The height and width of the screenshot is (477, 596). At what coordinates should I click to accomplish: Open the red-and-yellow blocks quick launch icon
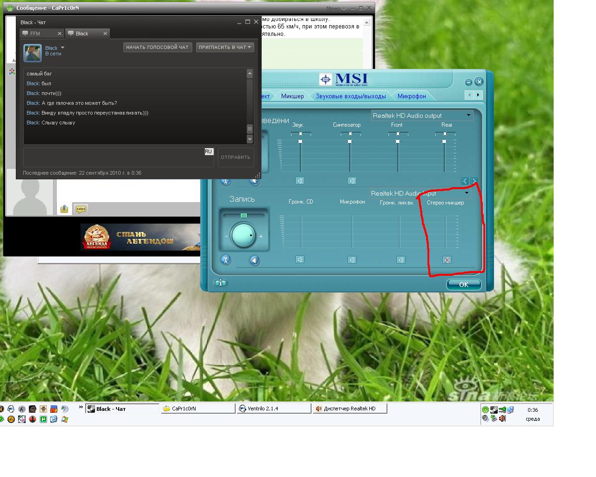(54, 409)
